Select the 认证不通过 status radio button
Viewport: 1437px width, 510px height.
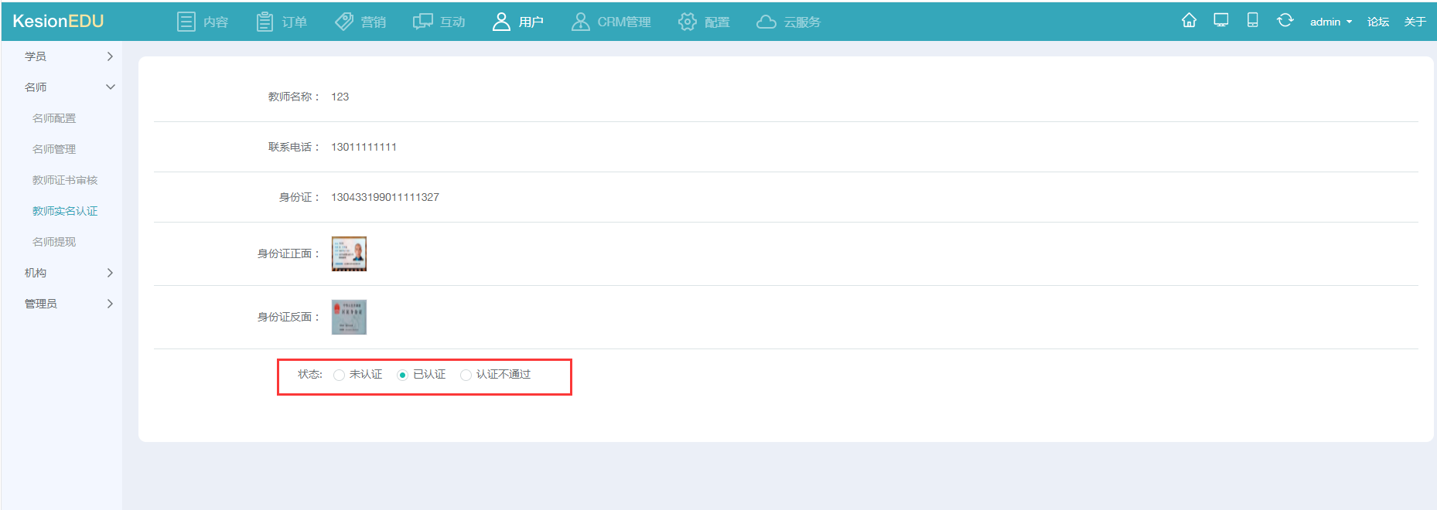466,375
